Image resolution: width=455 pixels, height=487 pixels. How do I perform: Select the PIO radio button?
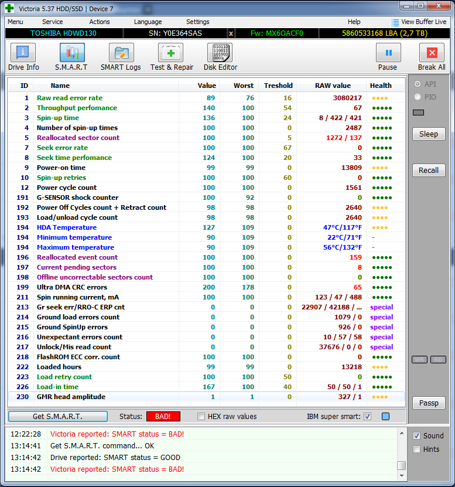coord(418,97)
